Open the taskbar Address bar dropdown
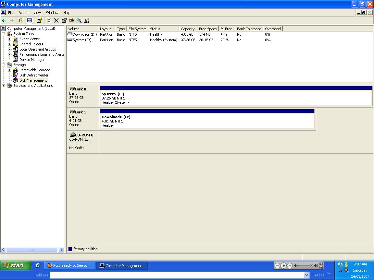This screenshot has width=374, height=280. [306, 275]
